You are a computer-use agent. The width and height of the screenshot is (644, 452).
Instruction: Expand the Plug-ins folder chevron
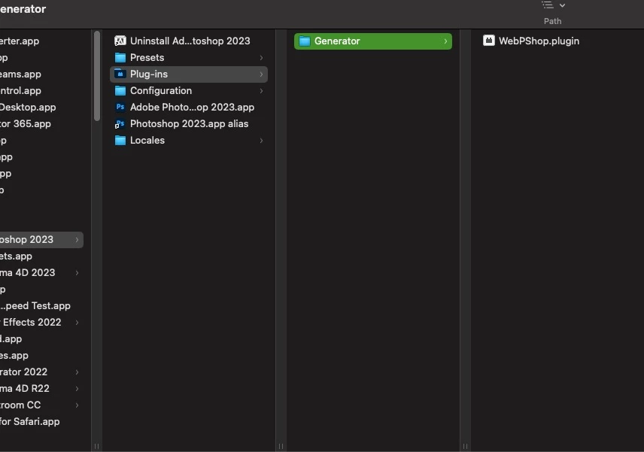pos(261,74)
